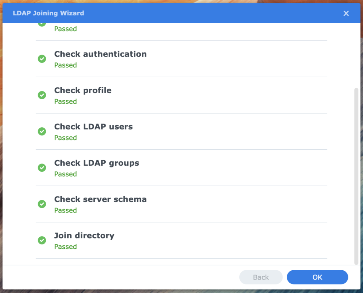The image size is (363, 293).
Task: Select the Check server schema heading
Action: [100, 199]
